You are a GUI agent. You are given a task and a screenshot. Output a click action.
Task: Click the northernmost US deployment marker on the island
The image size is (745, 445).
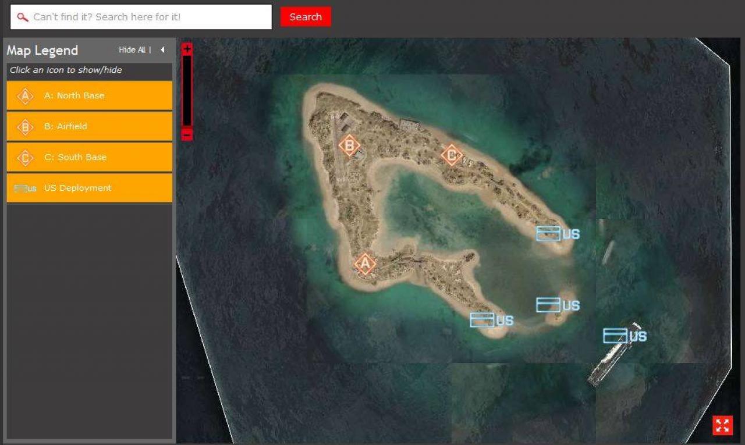click(x=558, y=234)
